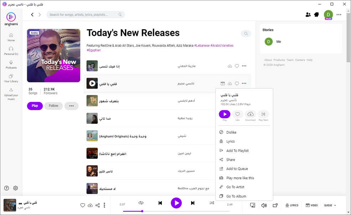
Task: Open Upload your music icon
Action: pos(11,90)
